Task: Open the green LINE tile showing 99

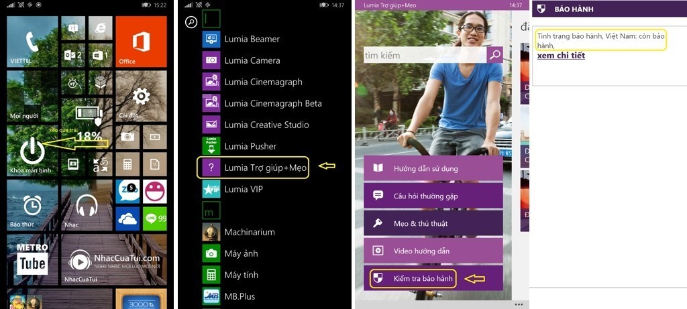Action: click(155, 219)
